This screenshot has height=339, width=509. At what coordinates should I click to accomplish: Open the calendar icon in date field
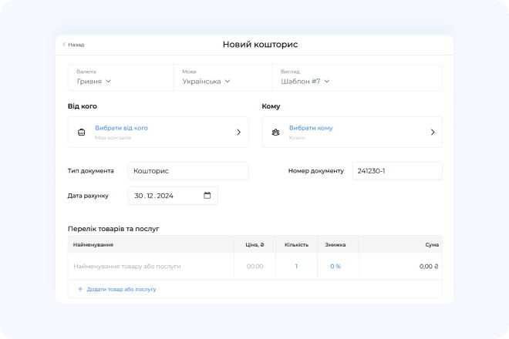207,196
